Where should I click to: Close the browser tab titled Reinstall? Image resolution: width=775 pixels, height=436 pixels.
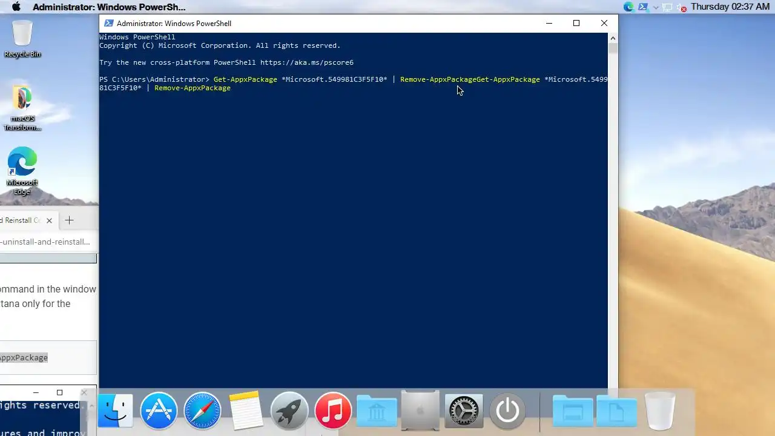point(49,220)
